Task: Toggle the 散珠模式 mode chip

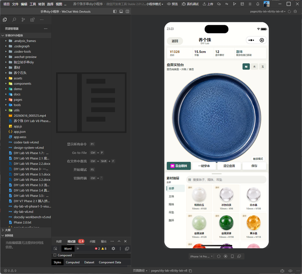Action: click(x=258, y=159)
